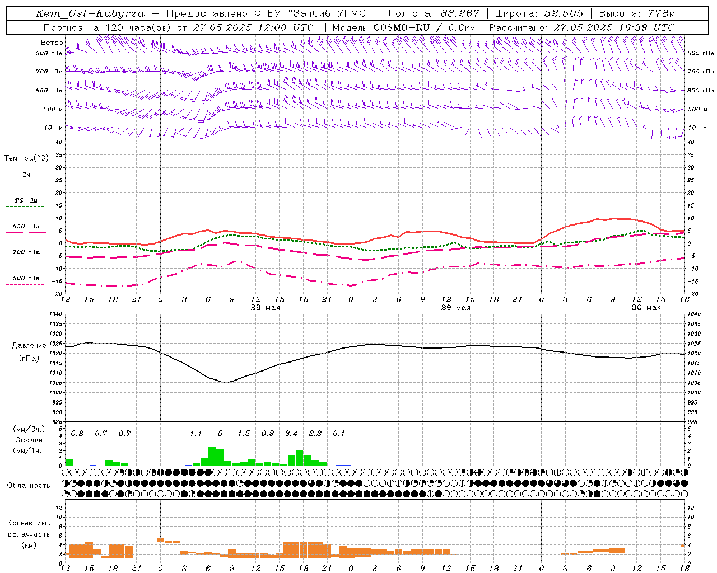Click the Тем-ра(°C) axis label
Screen dimensions: 717x573
26,158
